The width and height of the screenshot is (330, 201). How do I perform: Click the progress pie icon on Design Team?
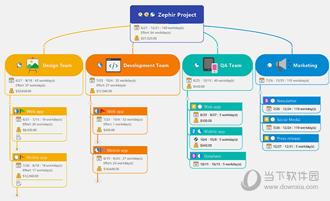pyautogui.click(x=19, y=65)
